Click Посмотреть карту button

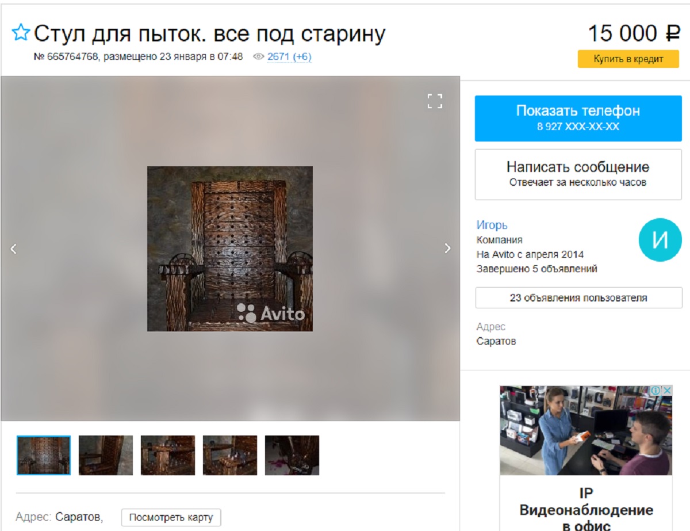click(171, 517)
